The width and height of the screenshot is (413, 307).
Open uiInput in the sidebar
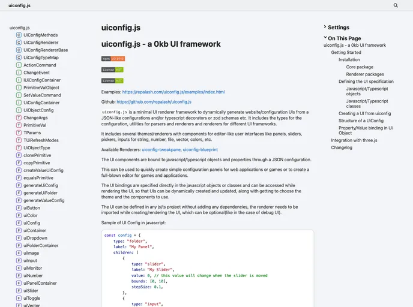click(x=30, y=261)
